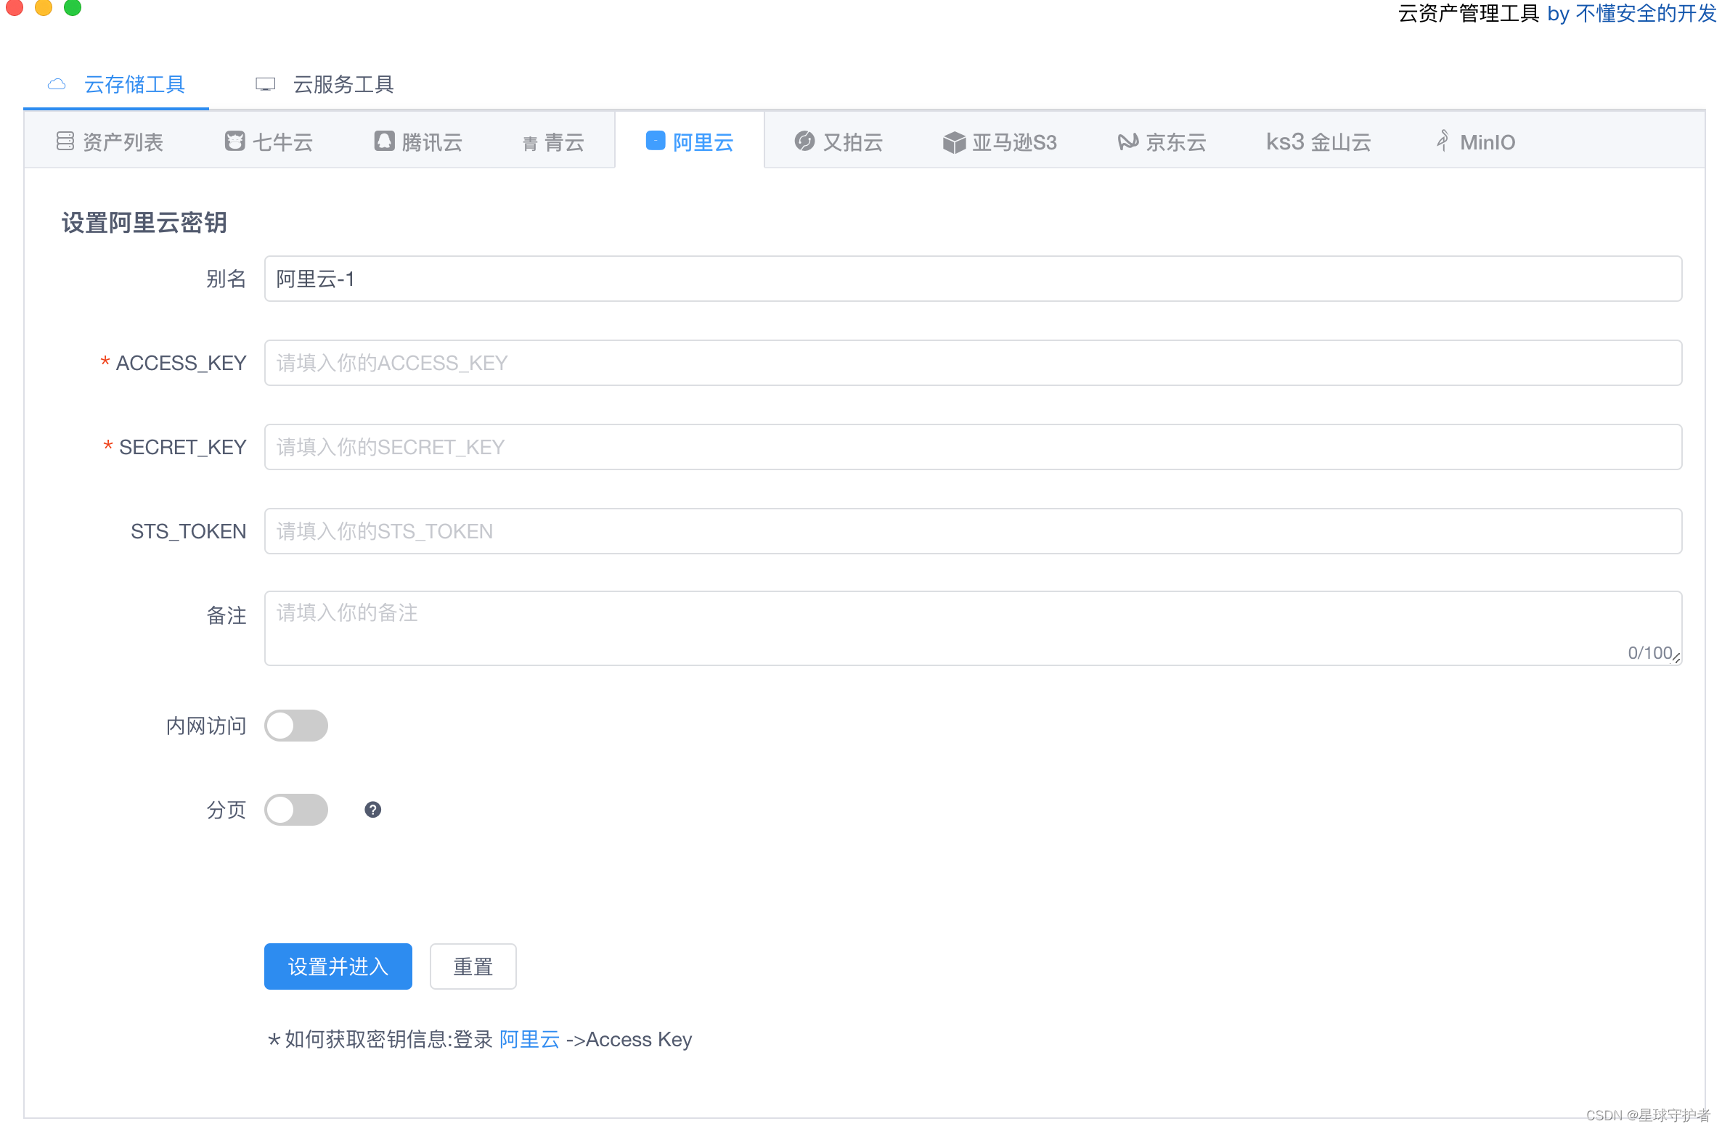Click the JD cloud (京东云) icon
Viewport: 1722px width, 1129px height.
point(1127,141)
